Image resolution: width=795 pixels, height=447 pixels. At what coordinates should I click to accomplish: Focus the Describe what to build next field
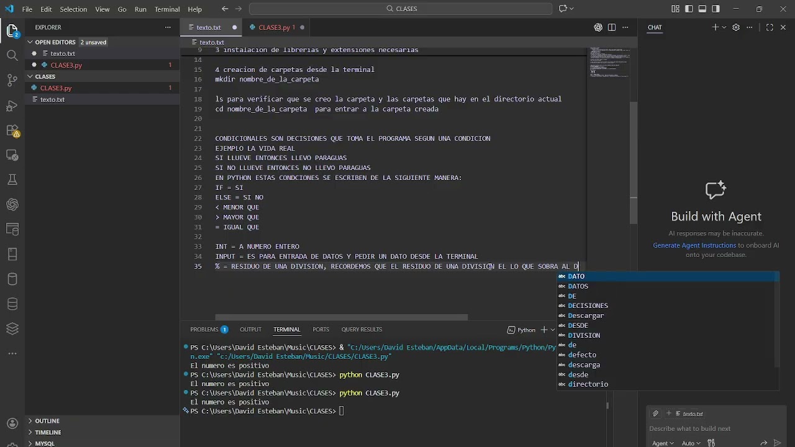coord(714,428)
